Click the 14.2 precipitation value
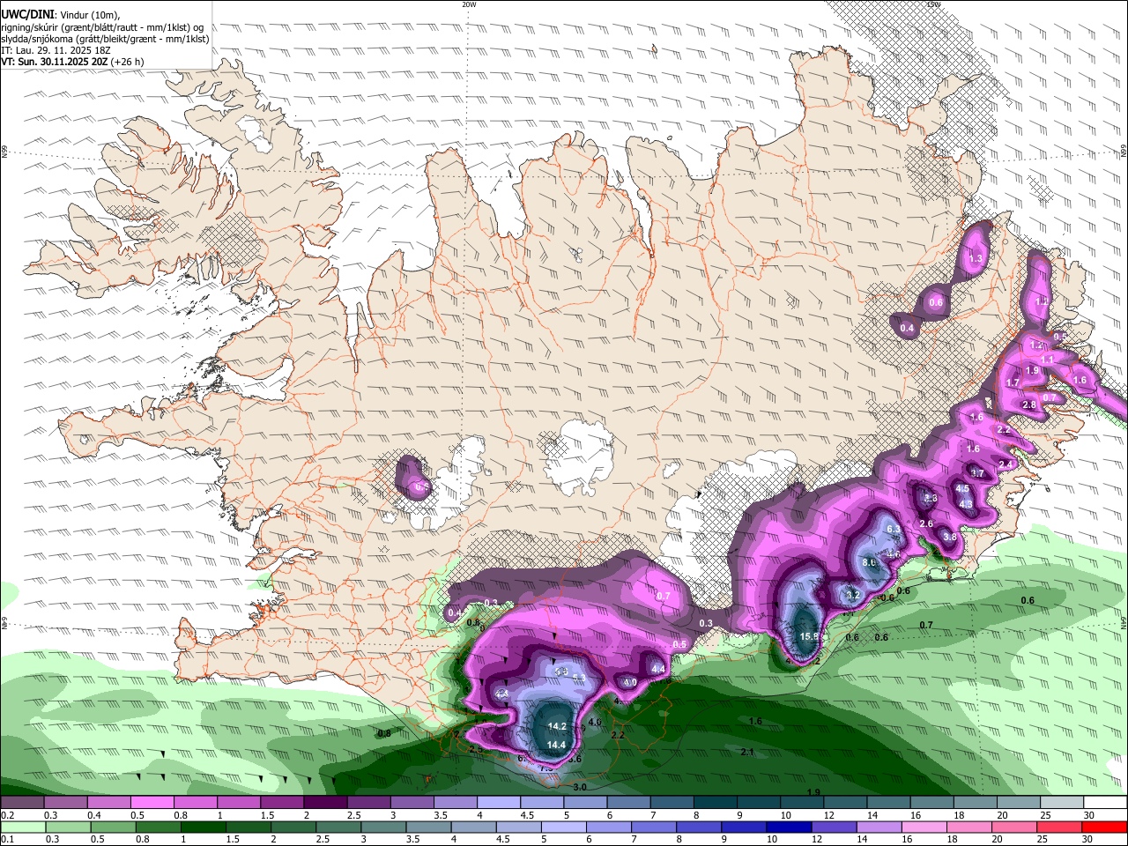Screen dimensions: 1128x846 pyautogui.click(x=557, y=726)
